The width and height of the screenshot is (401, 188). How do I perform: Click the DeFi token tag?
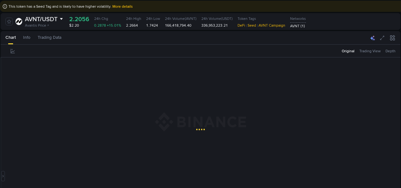pos(241,25)
